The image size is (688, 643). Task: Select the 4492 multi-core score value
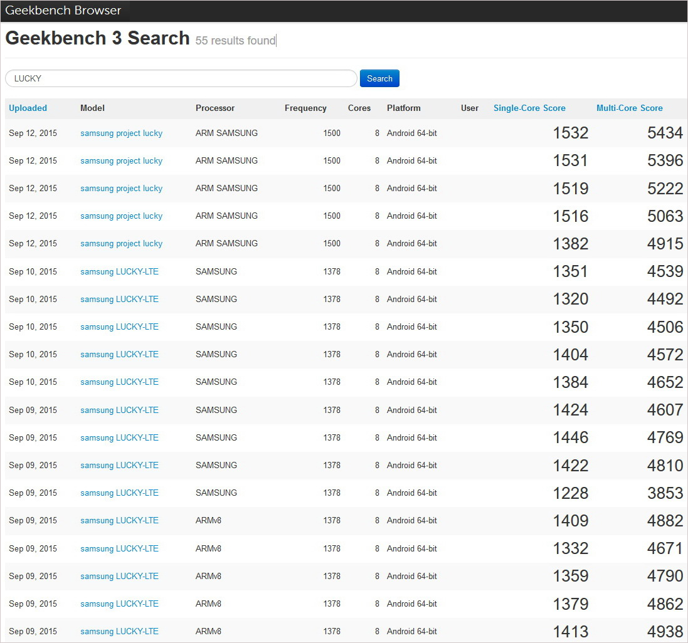pyautogui.click(x=665, y=299)
